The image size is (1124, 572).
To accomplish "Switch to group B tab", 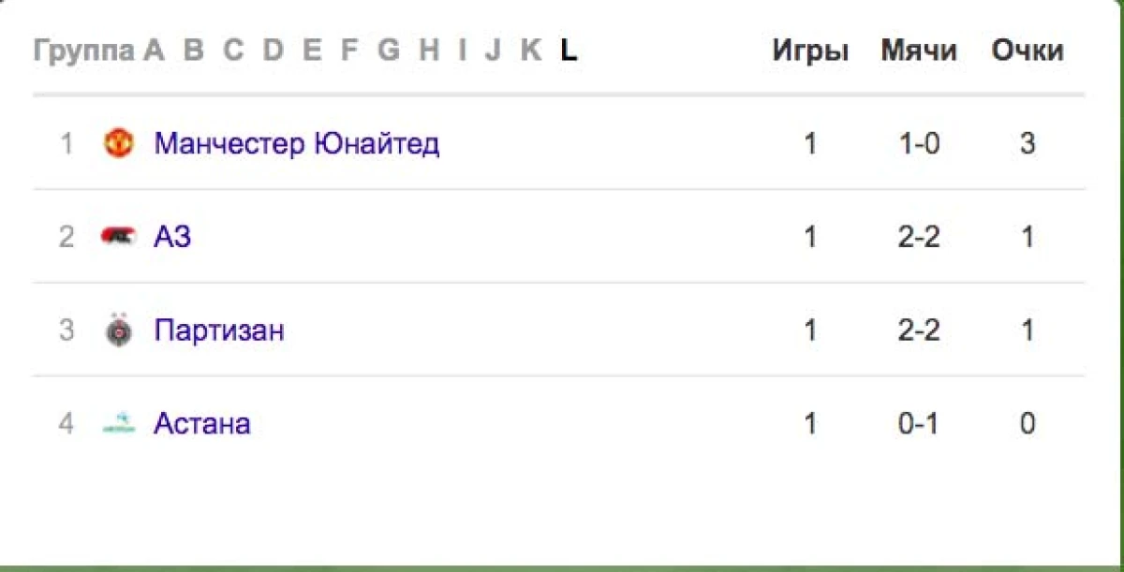I will (x=193, y=50).
